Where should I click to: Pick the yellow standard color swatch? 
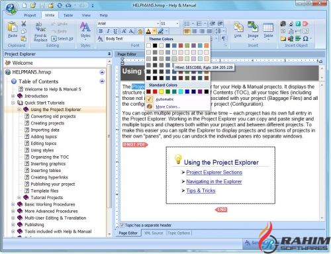(162, 91)
